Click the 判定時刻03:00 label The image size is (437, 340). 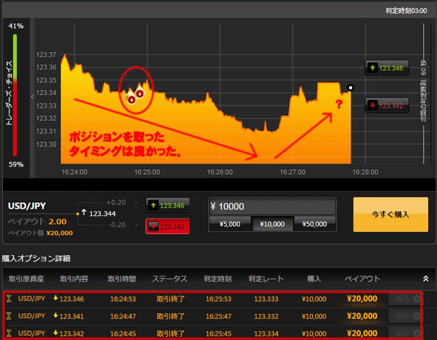point(406,10)
